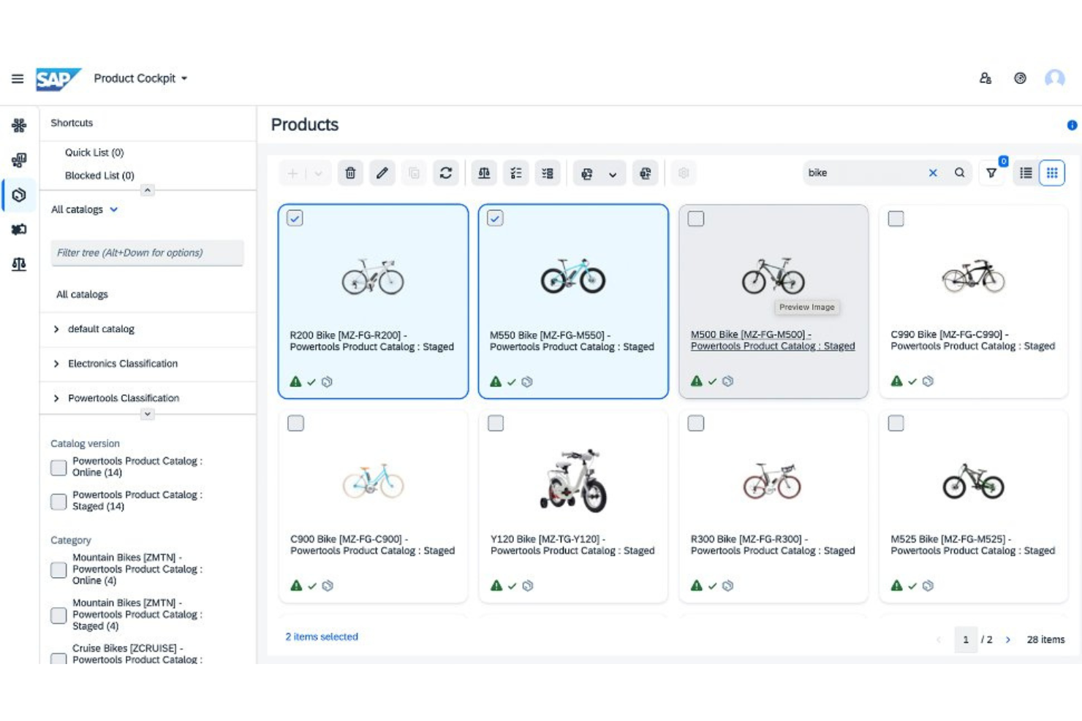Select the All catalogs tree row
This screenshot has width=1082, height=721.
click(x=148, y=294)
